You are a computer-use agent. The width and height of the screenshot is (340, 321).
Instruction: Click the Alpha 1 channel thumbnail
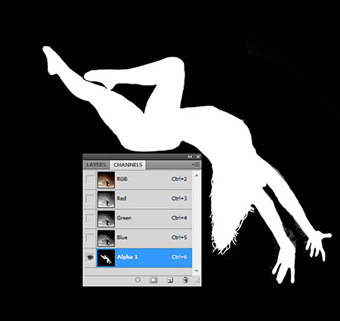pos(106,258)
